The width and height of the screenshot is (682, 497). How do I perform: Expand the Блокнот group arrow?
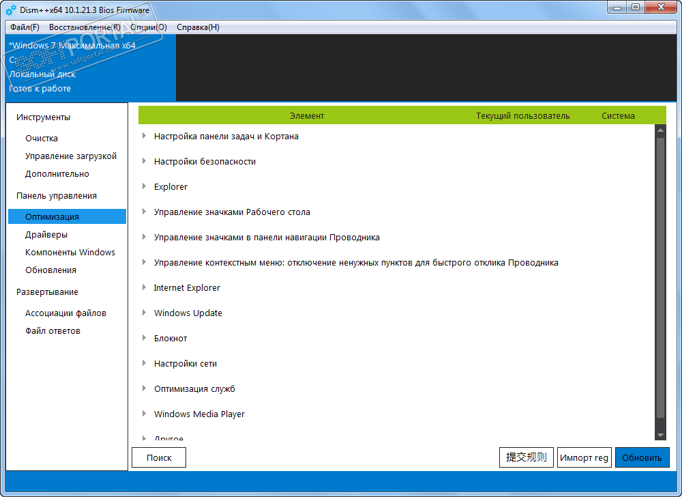144,338
